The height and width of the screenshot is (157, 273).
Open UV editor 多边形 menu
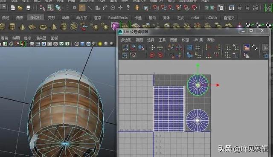(x=126, y=40)
